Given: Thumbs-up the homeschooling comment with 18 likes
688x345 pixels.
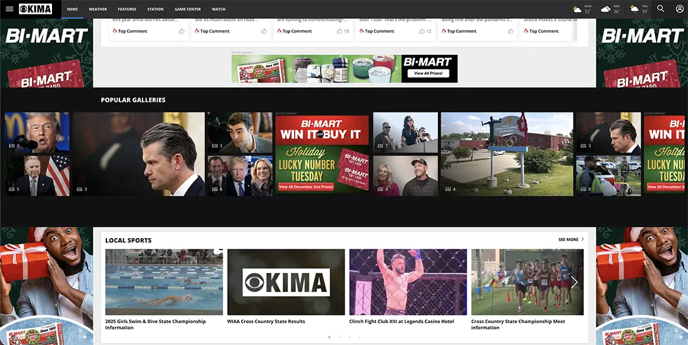Looking at the screenshot, I should [x=340, y=31].
